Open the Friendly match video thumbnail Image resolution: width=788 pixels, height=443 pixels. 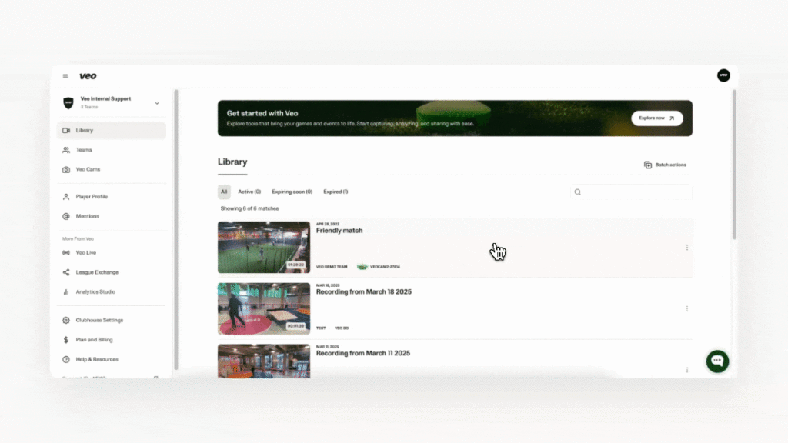click(263, 248)
